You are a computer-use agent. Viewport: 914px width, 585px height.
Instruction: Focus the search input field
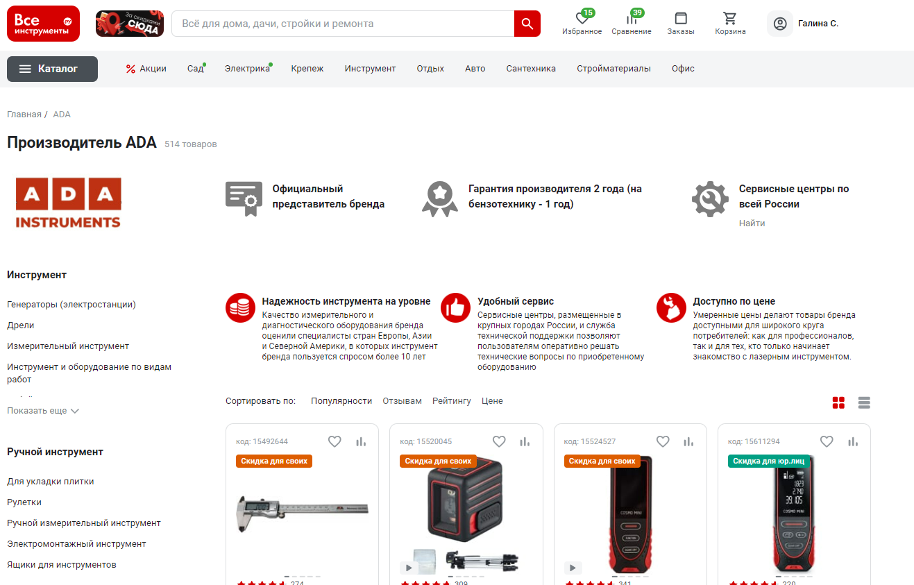(x=343, y=24)
